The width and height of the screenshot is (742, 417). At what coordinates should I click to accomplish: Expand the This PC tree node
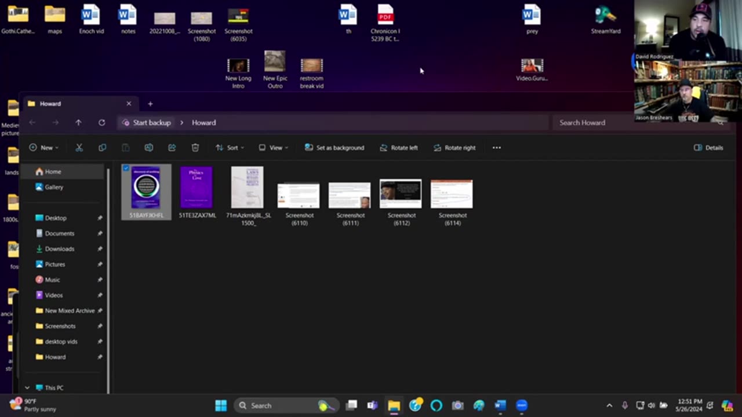point(27,387)
